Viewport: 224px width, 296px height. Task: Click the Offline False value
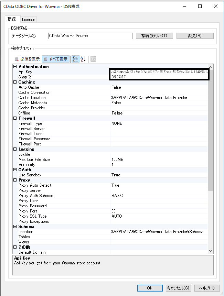pos(117,113)
